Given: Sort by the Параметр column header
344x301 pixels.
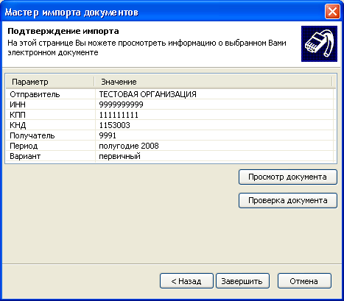Looking at the screenshot, I should click(x=50, y=82).
